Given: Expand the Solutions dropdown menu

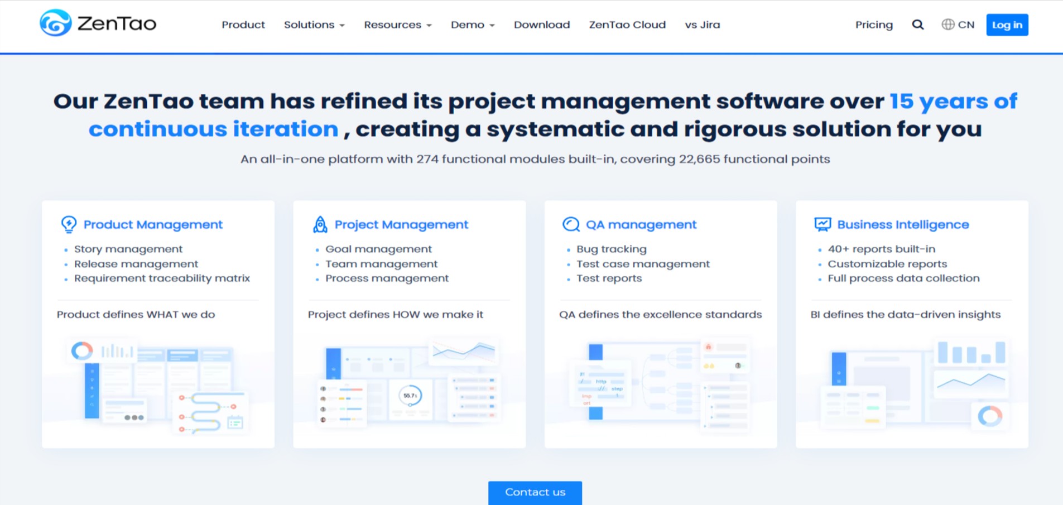Looking at the screenshot, I should pos(314,25).
